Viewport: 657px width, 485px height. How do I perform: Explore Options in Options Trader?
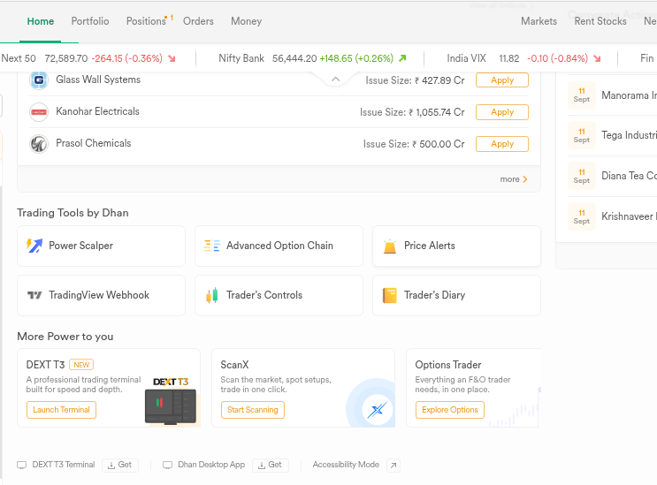tap(450, 410)
